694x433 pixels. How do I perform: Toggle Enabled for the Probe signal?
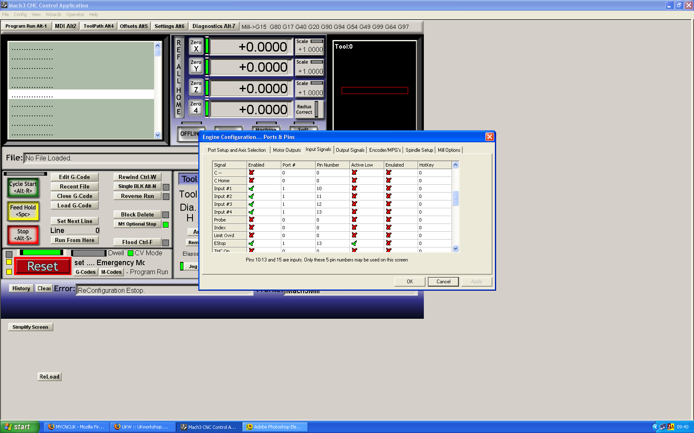point(252,220)
